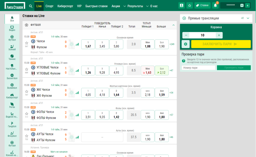Select Баскетбол in the sidebar
256x157 pixels.
(x=12, y=76)
